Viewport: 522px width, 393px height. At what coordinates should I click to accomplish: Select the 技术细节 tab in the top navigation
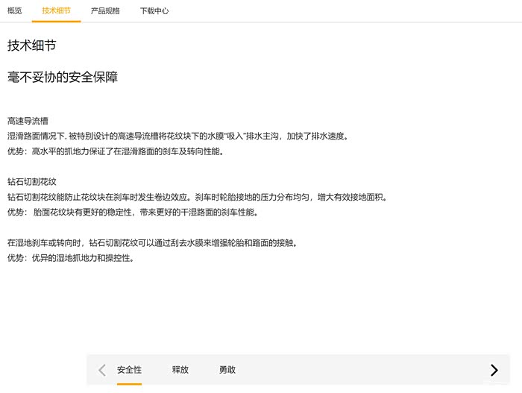57,11
